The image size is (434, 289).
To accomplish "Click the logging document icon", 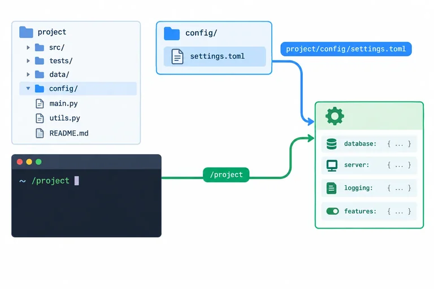I will click(331, 189).
